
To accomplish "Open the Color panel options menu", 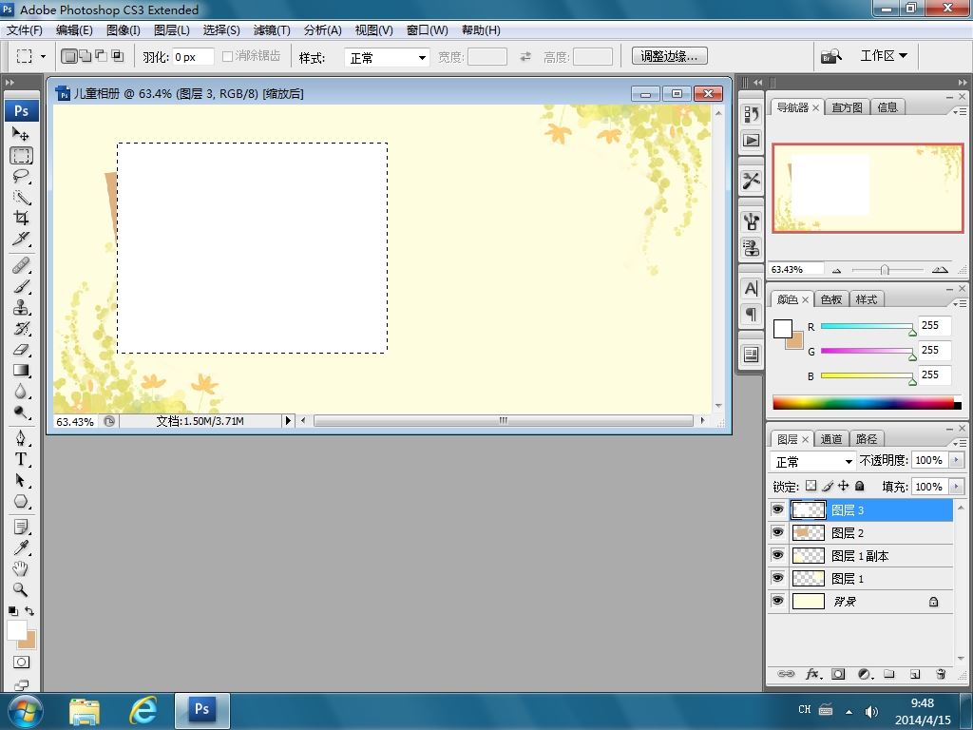I will click(x=960, y=303).
